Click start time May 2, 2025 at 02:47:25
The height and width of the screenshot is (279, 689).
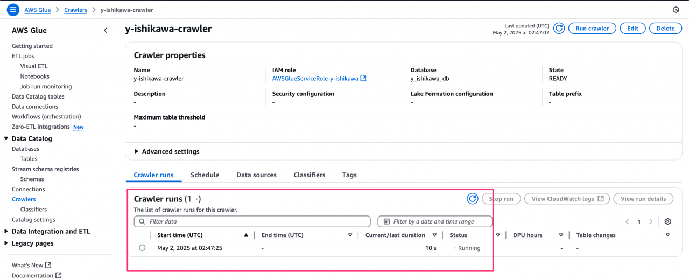click(x=189, y=248)
